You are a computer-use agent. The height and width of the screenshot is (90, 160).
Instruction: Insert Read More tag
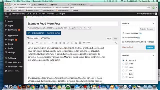pyautogui.click(x=76, y=43)
